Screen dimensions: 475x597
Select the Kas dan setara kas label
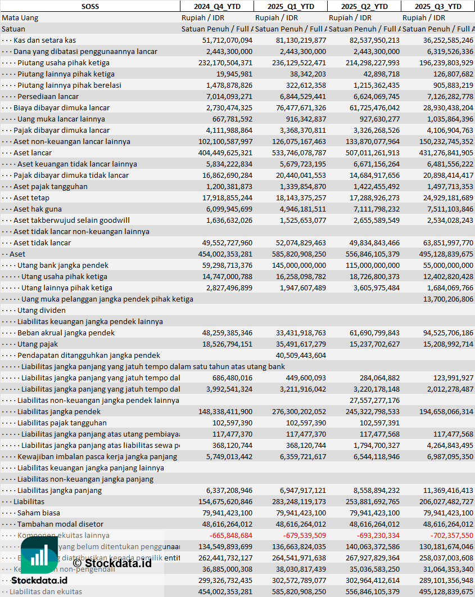click(x=44, y=41)
